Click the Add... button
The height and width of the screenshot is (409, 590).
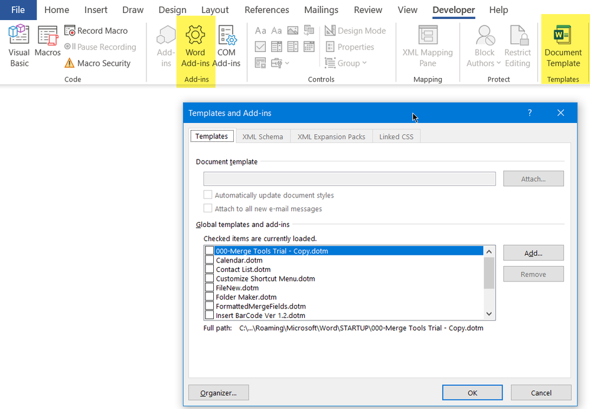coord(533,253)
